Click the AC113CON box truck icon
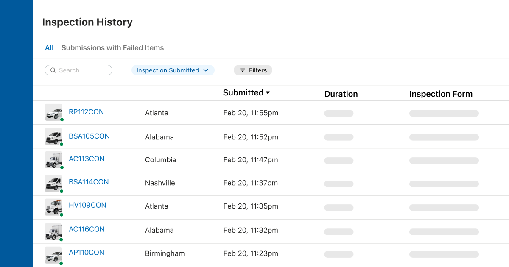This screenshot has height=267, width=509. [x=53, y=160]
